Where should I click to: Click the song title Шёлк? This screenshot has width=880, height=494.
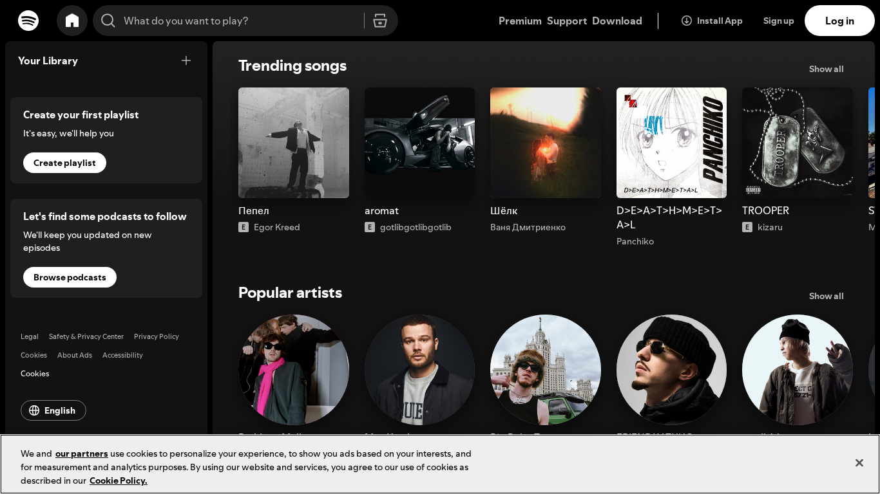504,210
